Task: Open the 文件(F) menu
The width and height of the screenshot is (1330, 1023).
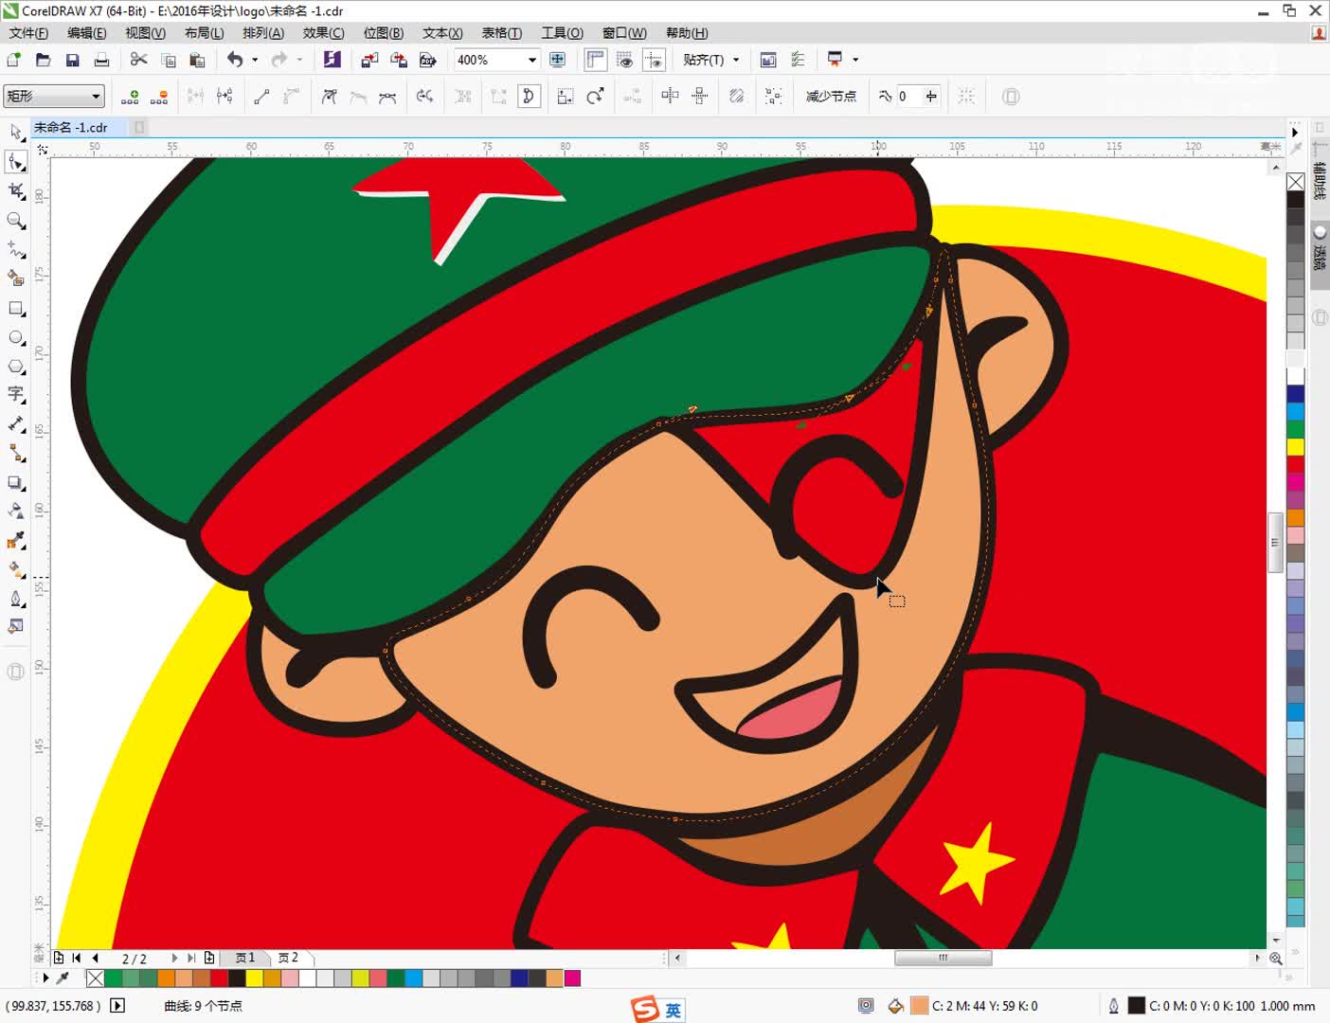Action: pyautogui.click(x=28, y=33)
